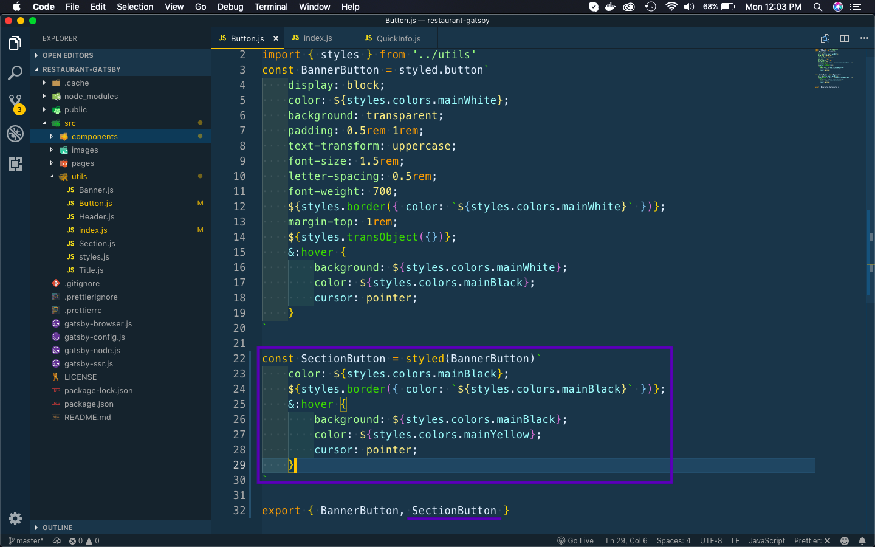The image size is (875, 547).
Task: Split the editor to the right
Action: (845, 38)
